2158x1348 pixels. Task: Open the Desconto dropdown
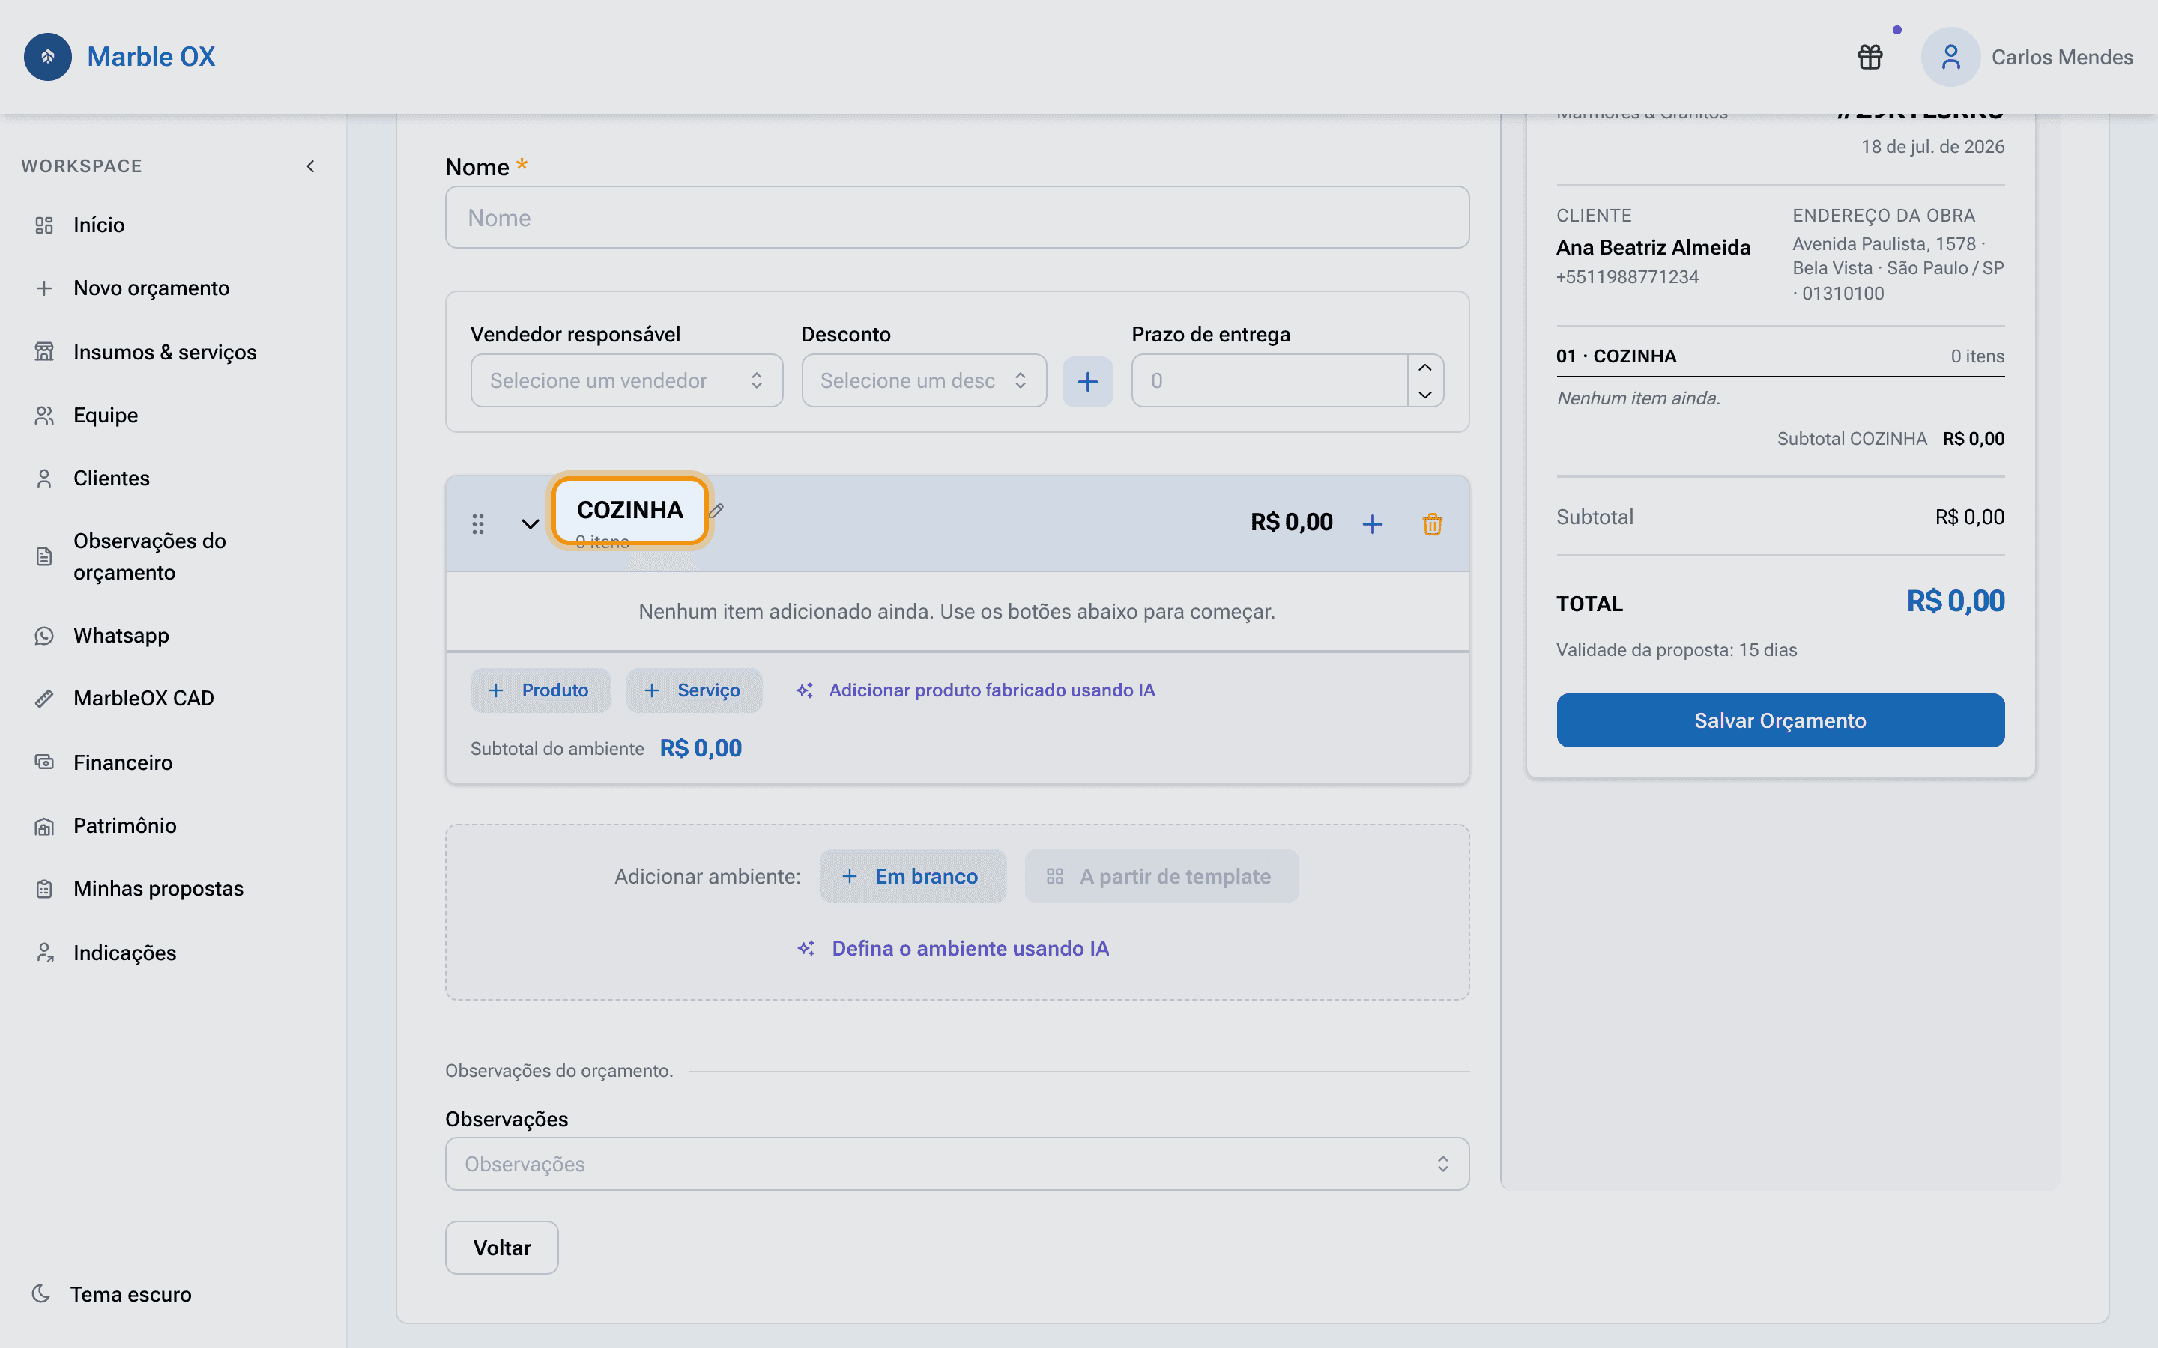(x=924, y=380)
